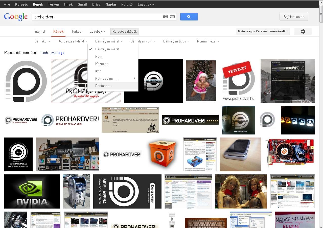Switch to the Térkép tab under search box

click(x=76, y=31)
